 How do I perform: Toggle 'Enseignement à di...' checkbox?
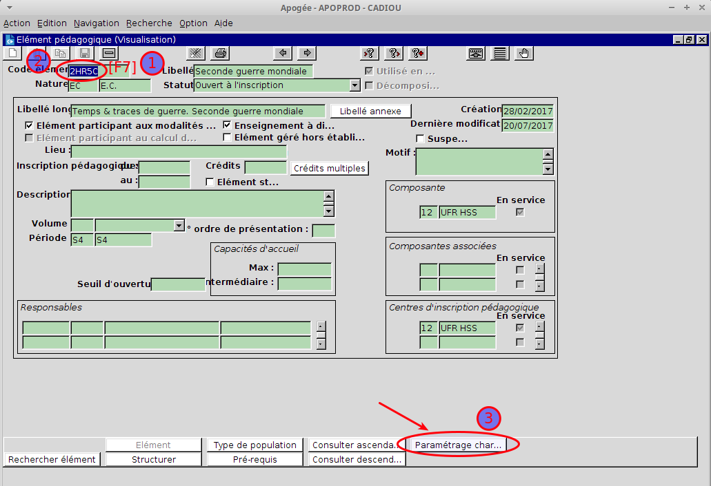click(x=228, y=126)
